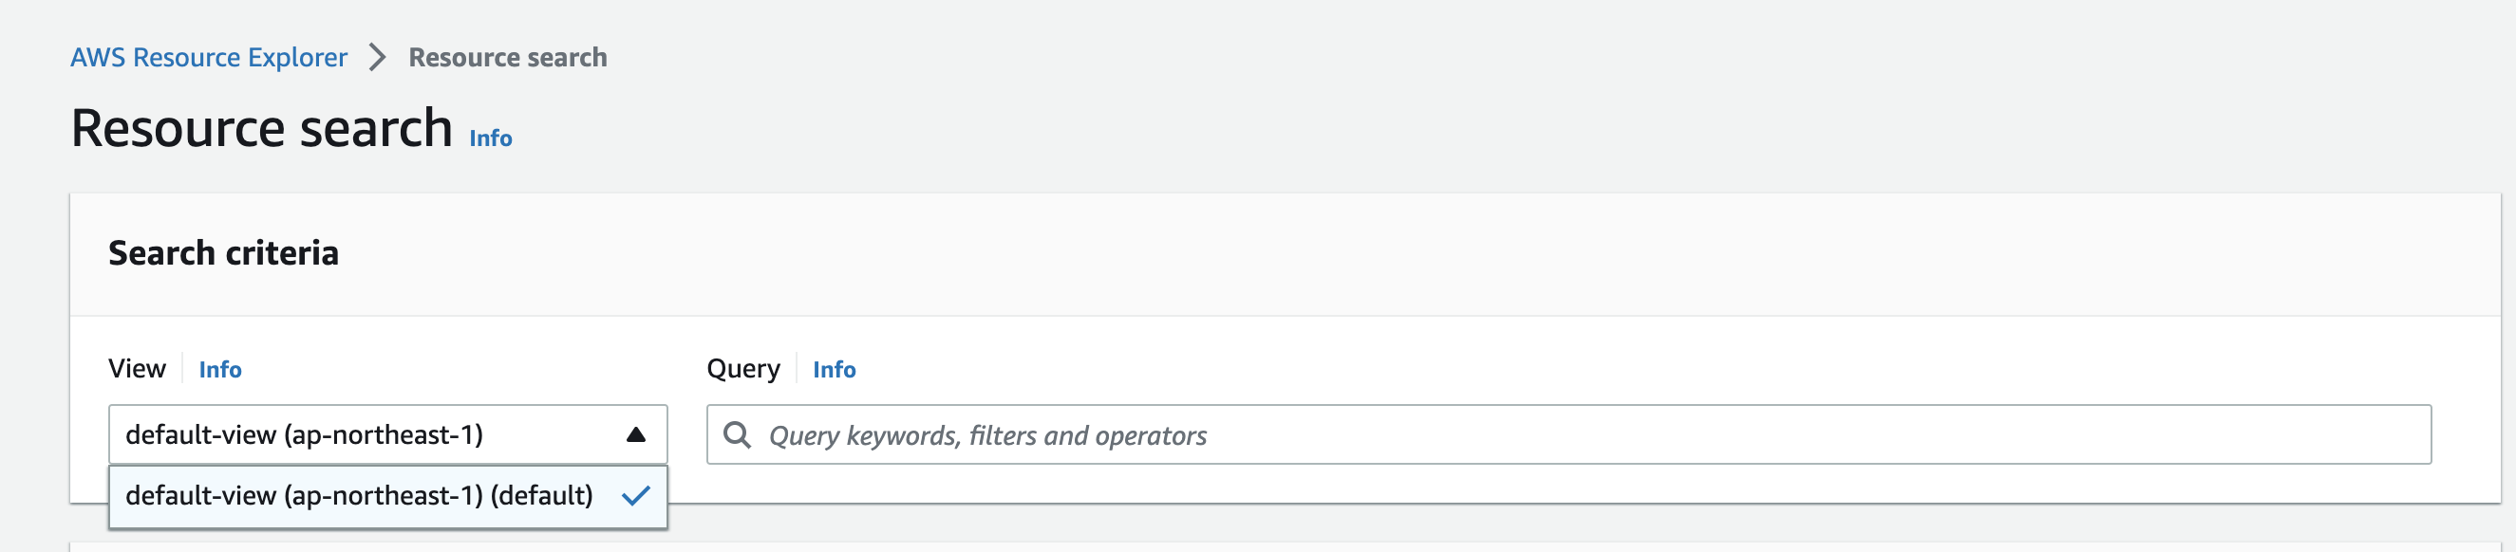Click the breadcrumb chevron separator arrow
This screenshot has width=2516, height=552.
378,58
